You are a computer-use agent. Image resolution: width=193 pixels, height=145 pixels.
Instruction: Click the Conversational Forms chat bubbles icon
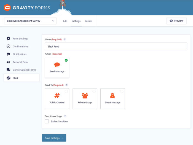pos(8,70)
